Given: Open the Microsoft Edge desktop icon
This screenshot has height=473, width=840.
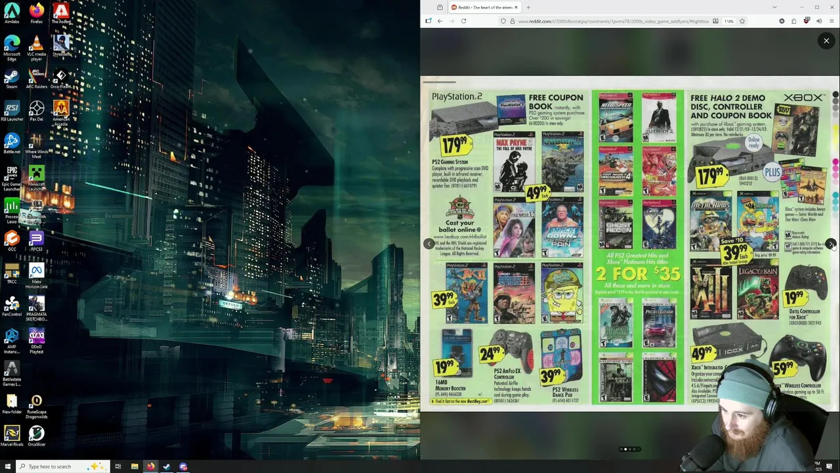Looking at the screenshot, I should coord(12,48).
